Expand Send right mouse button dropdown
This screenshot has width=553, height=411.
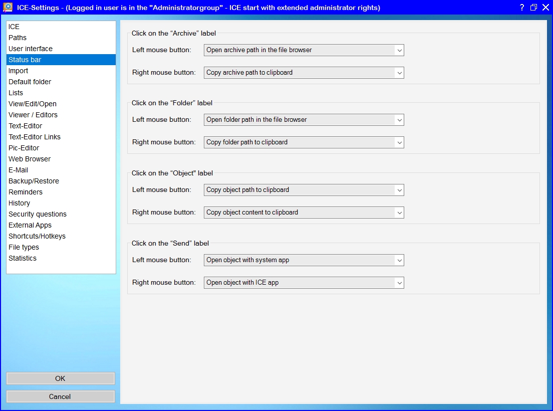coord(304,283)
